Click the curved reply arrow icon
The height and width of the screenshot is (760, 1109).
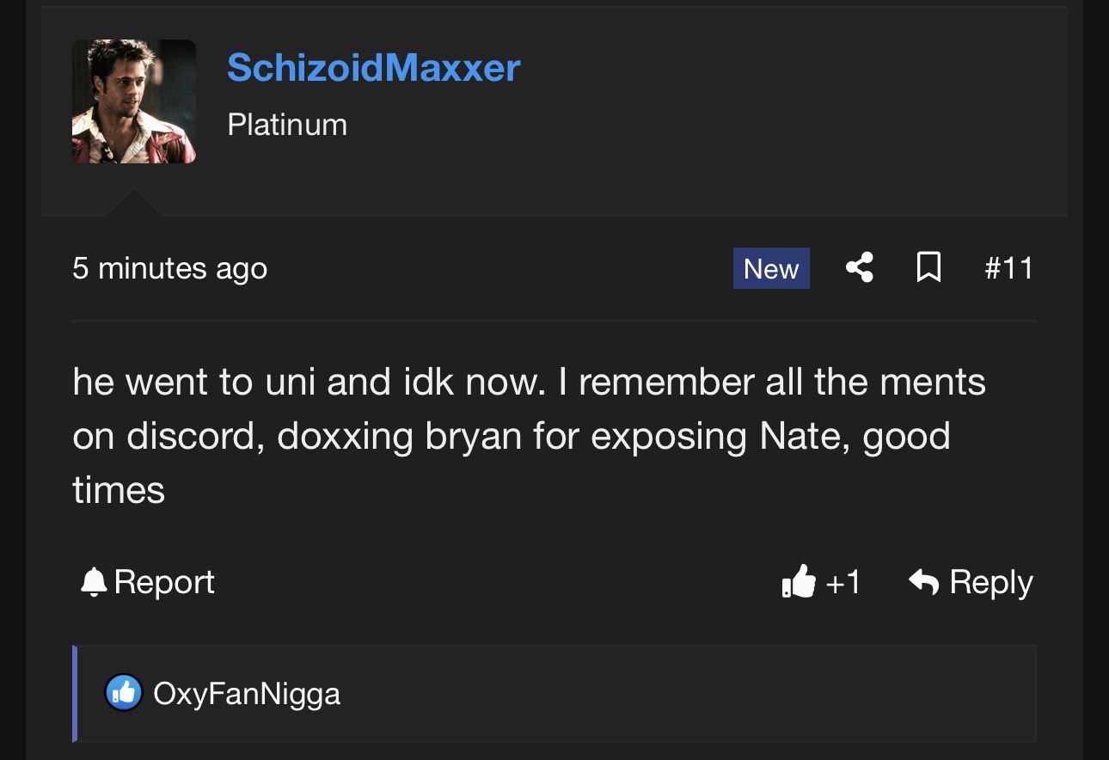923,582
